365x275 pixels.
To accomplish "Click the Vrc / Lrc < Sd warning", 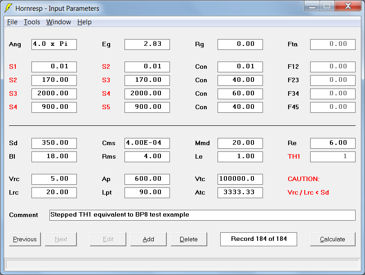I will pos(308,192).
